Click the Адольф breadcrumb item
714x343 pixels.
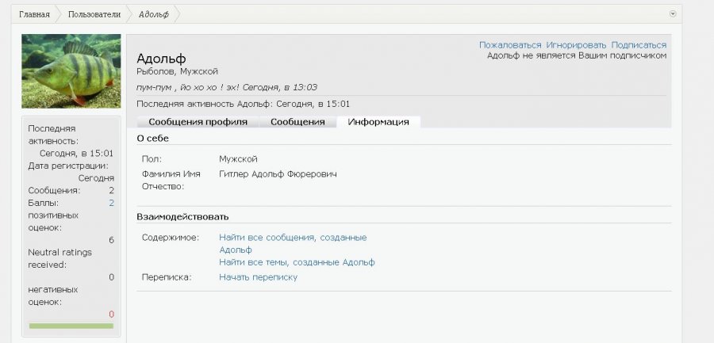(x=154, y=14)
